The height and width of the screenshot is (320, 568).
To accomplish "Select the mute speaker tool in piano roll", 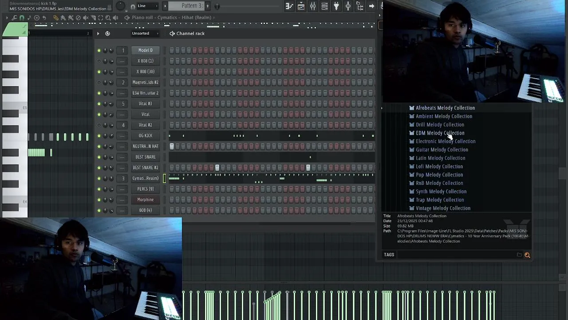I will 86,18.
